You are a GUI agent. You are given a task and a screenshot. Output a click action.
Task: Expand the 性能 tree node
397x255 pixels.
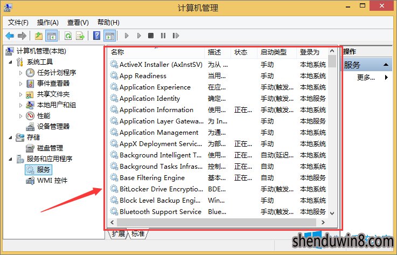point(21,116)
